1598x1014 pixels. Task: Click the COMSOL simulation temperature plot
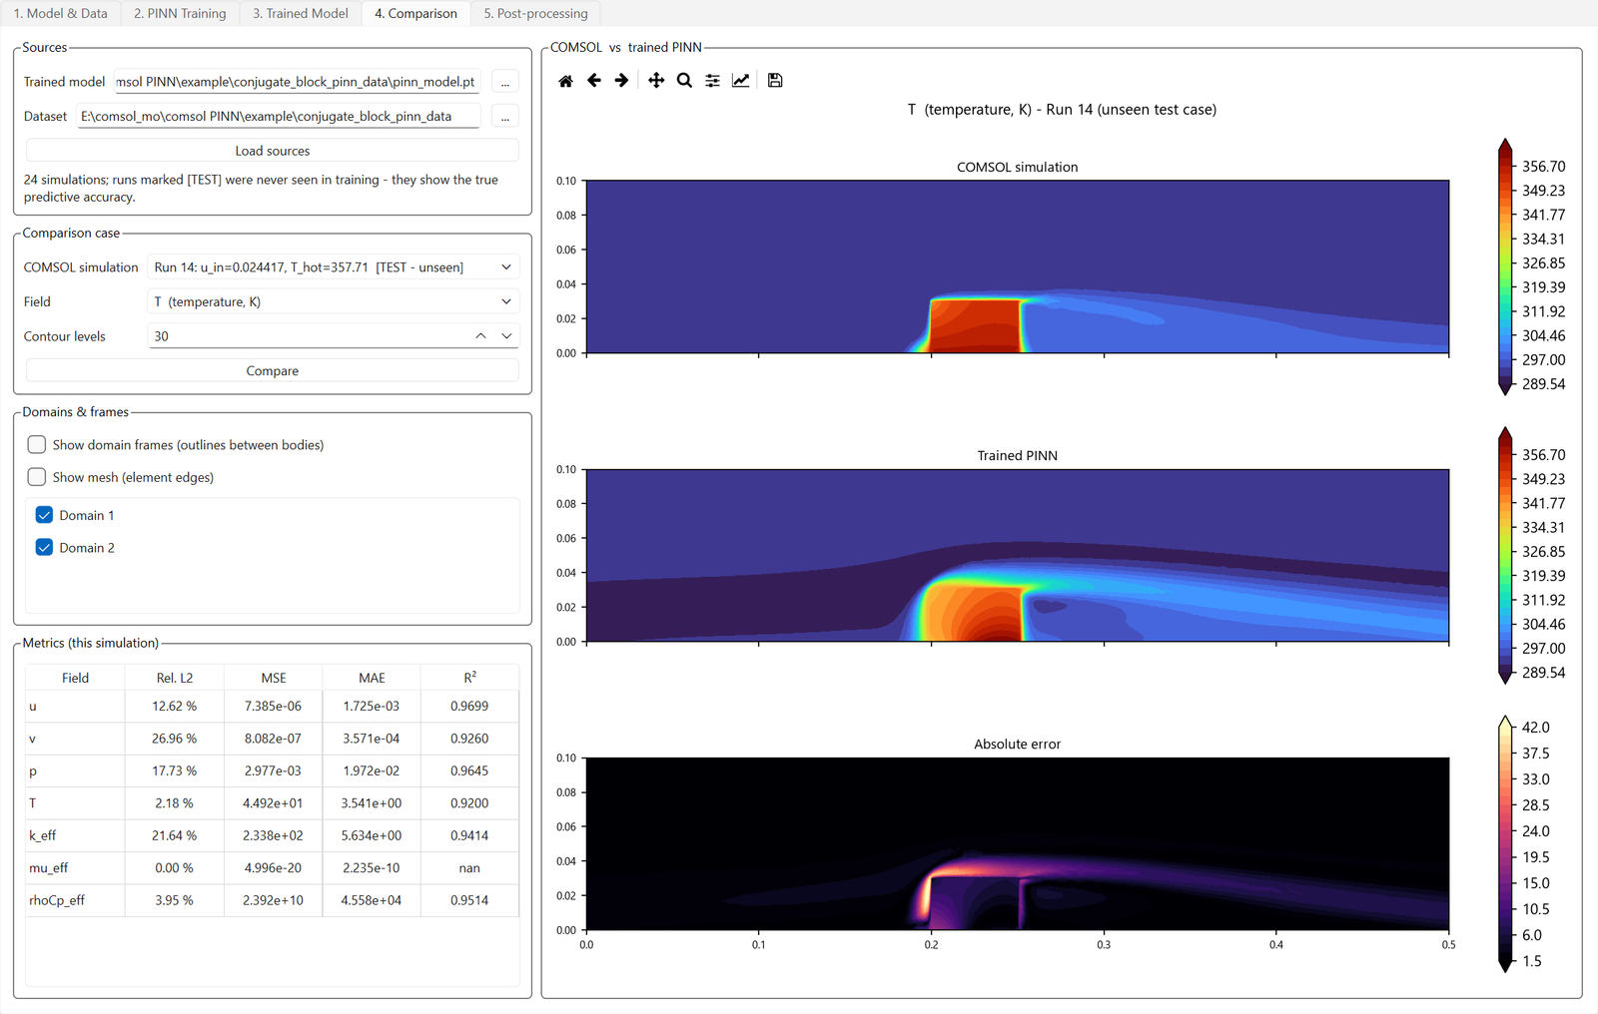(1017, 266)
